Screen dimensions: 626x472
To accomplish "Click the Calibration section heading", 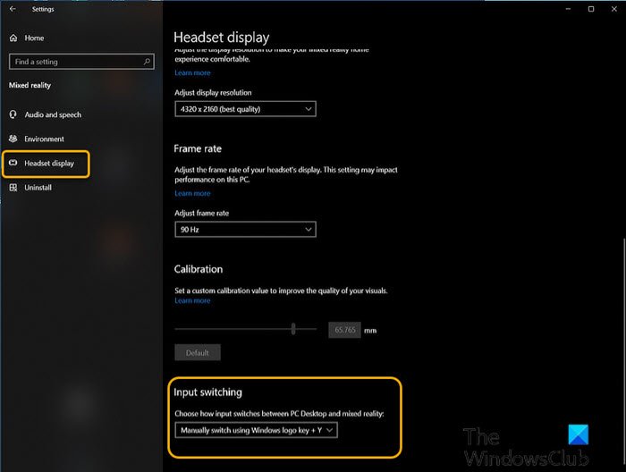I will 199,269.
